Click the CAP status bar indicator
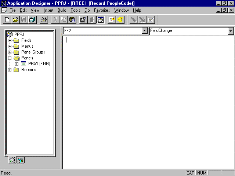Screen dimensions: 235x176 191,173
